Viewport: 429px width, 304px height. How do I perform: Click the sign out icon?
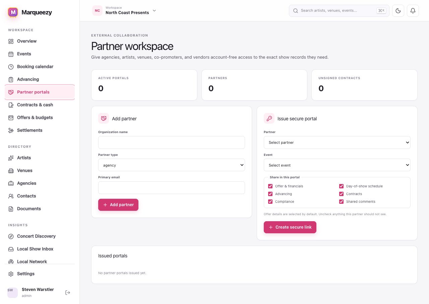68,293
